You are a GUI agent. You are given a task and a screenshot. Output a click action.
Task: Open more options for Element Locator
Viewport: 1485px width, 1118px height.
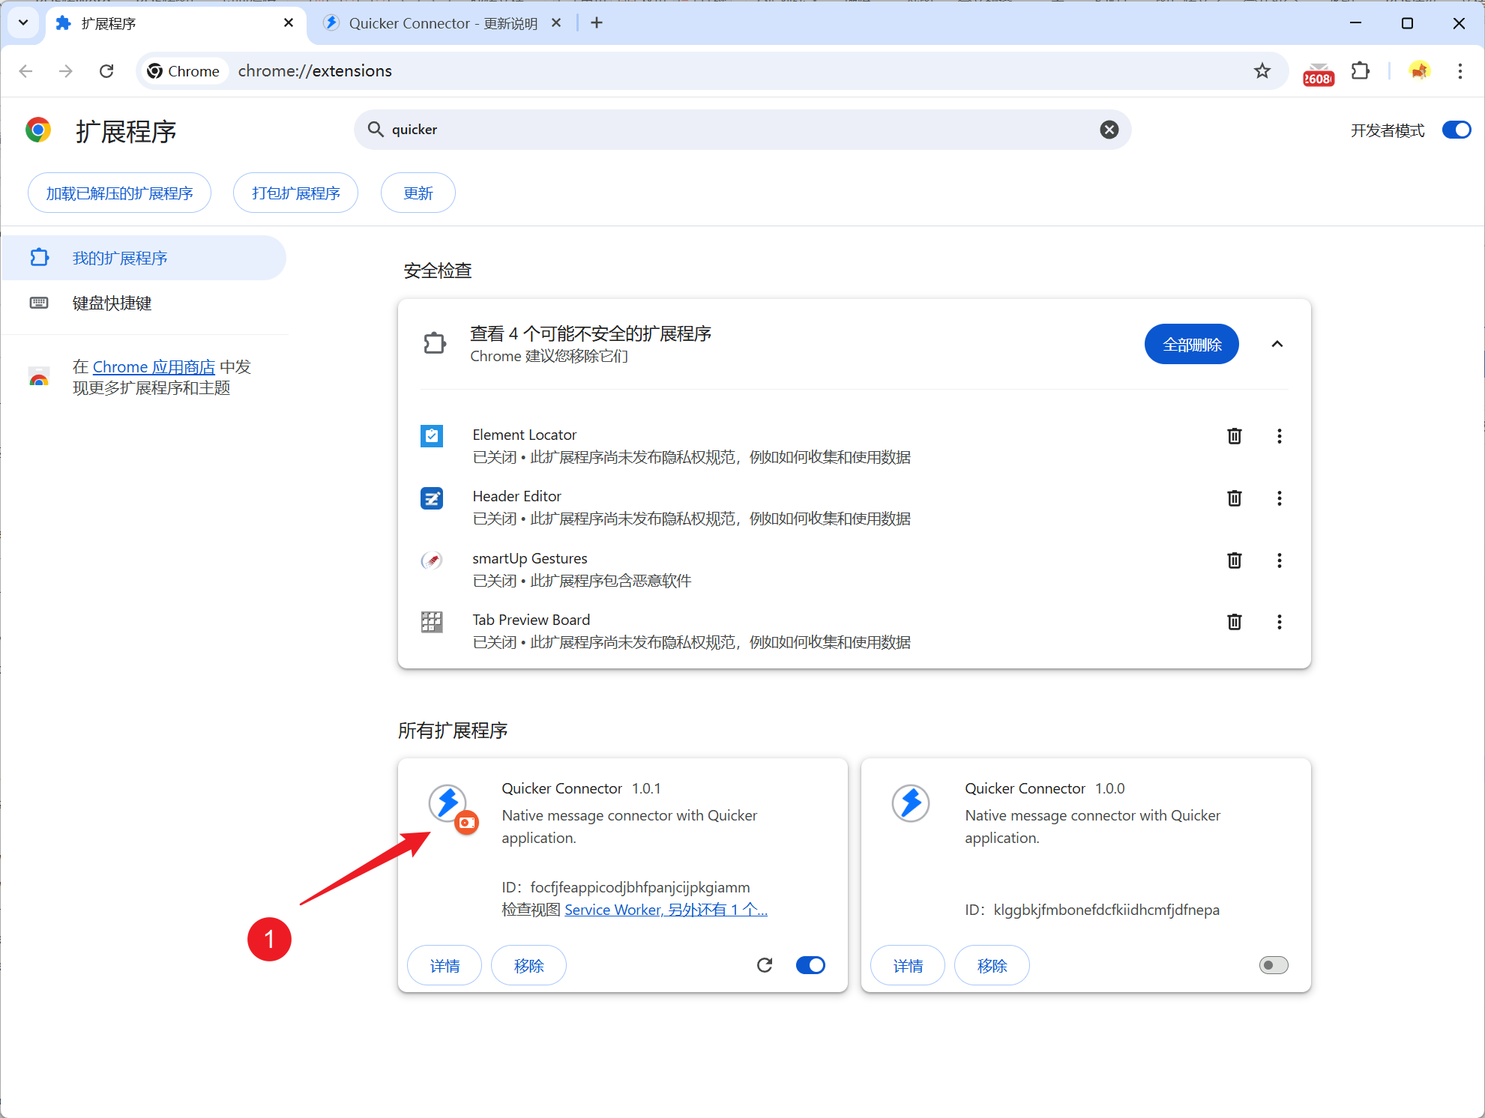click(1279, 436)
